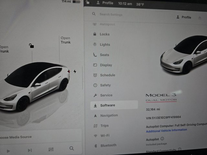
Task: Tap the 38°F temperature reading
Action: pyautogui.click(x=140, y=5)
